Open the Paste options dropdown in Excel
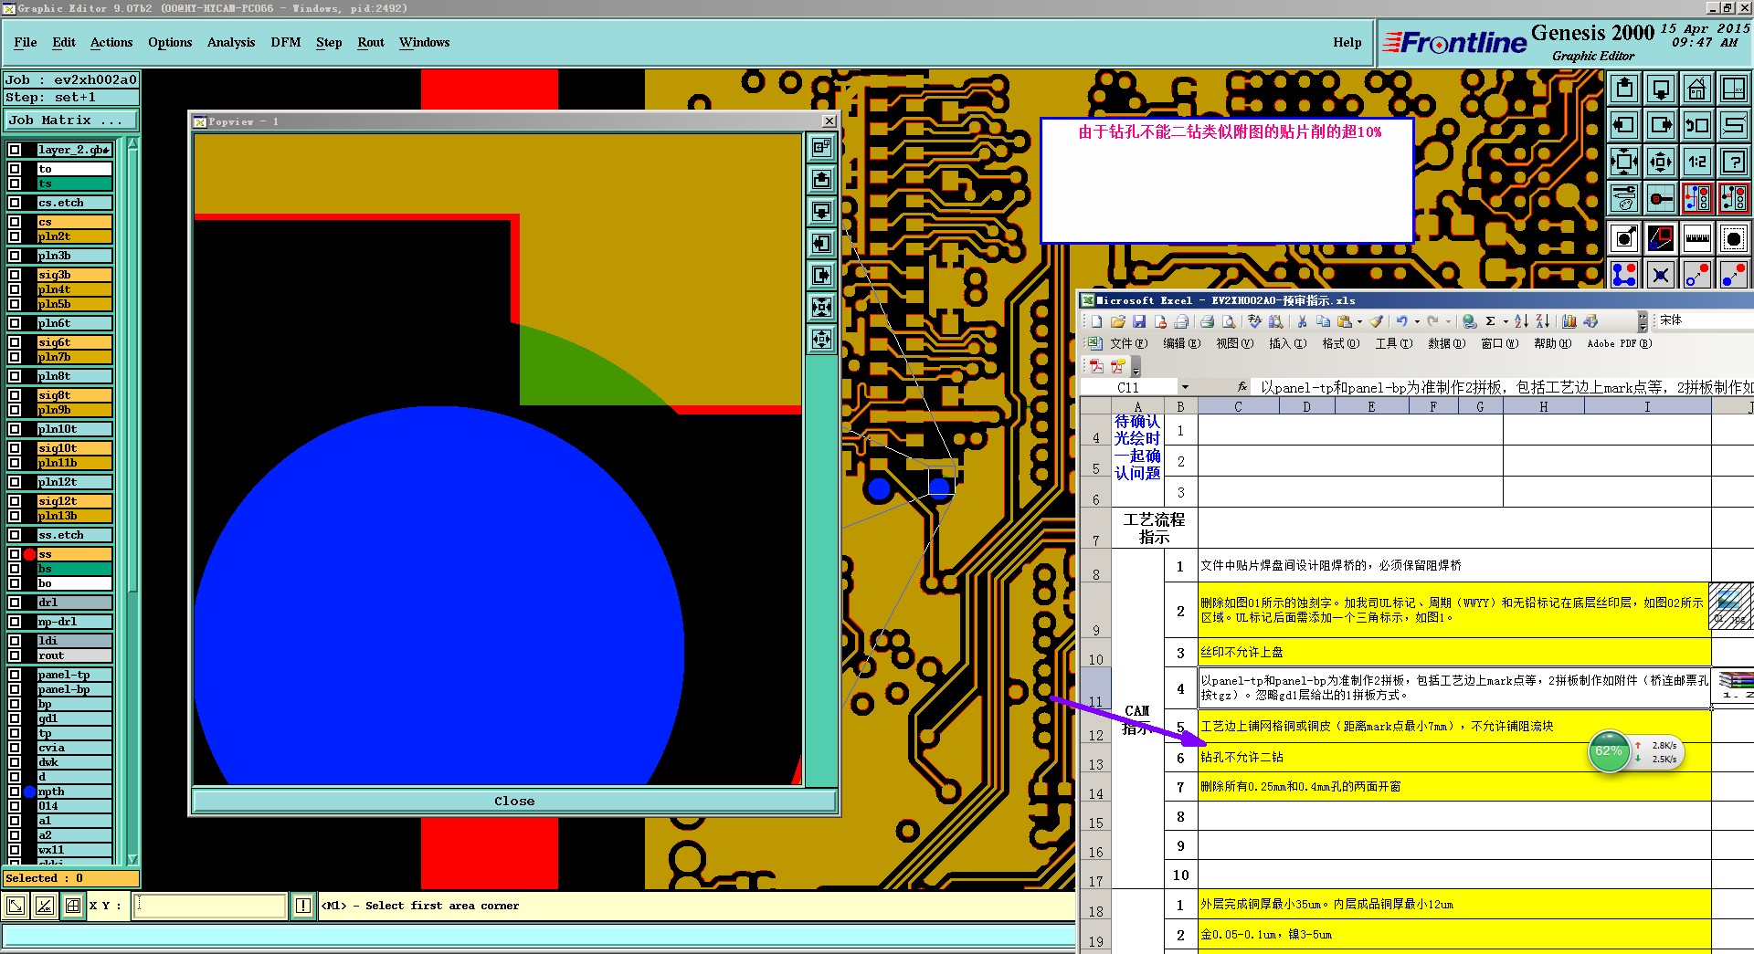Image resolution: width=1754 pixels, height=954 pixels. pyautogui.click(x=1359, y=321)
